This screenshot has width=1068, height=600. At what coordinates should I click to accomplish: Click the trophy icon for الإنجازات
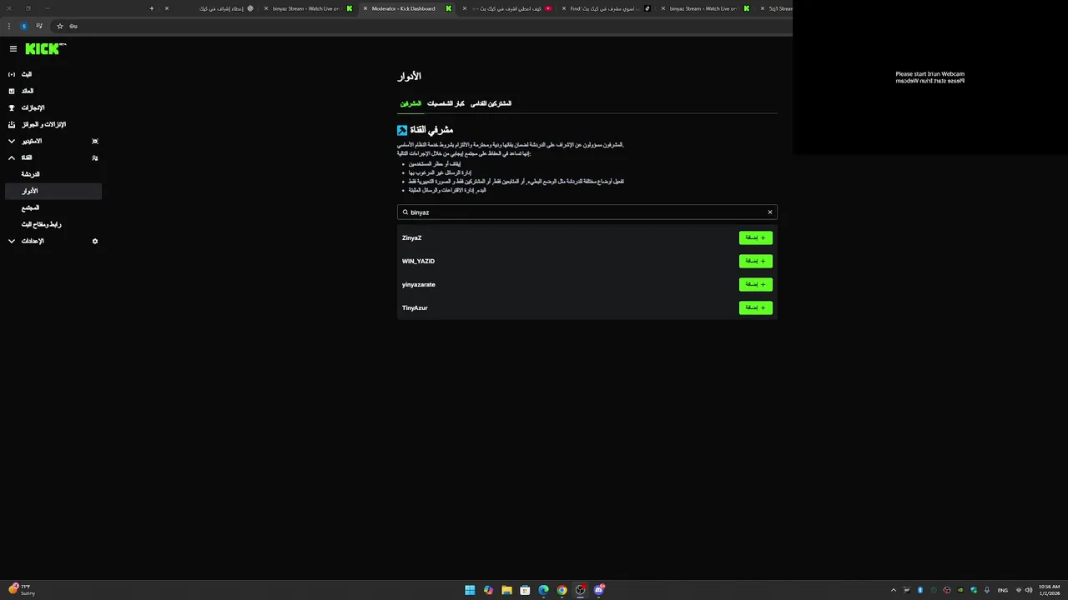point(12,107)
